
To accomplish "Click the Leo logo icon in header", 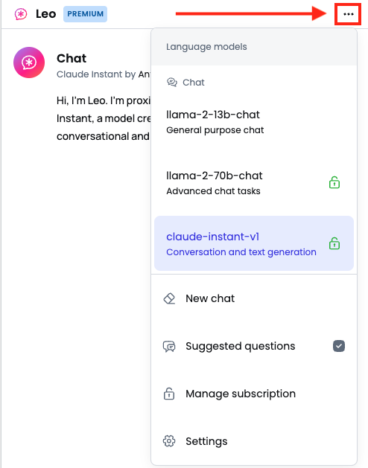I will tap(21, 14).
